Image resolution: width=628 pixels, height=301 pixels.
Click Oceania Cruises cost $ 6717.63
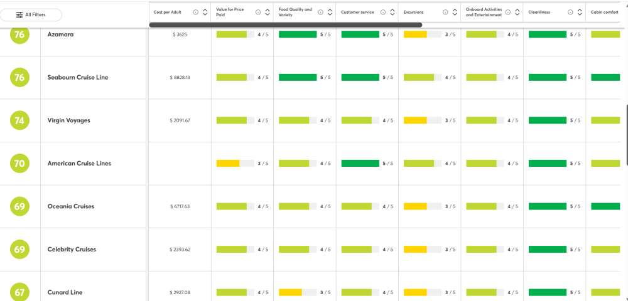pyautogui.click(x=180, y=206)
